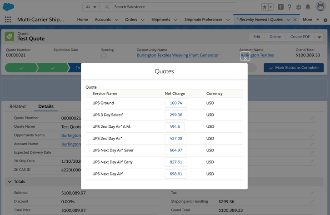The width and height of the screenshot is (330, 215).
Task: Click the nav bar info pencil icon
Action: pyautogui.click(x=325, y=20)
